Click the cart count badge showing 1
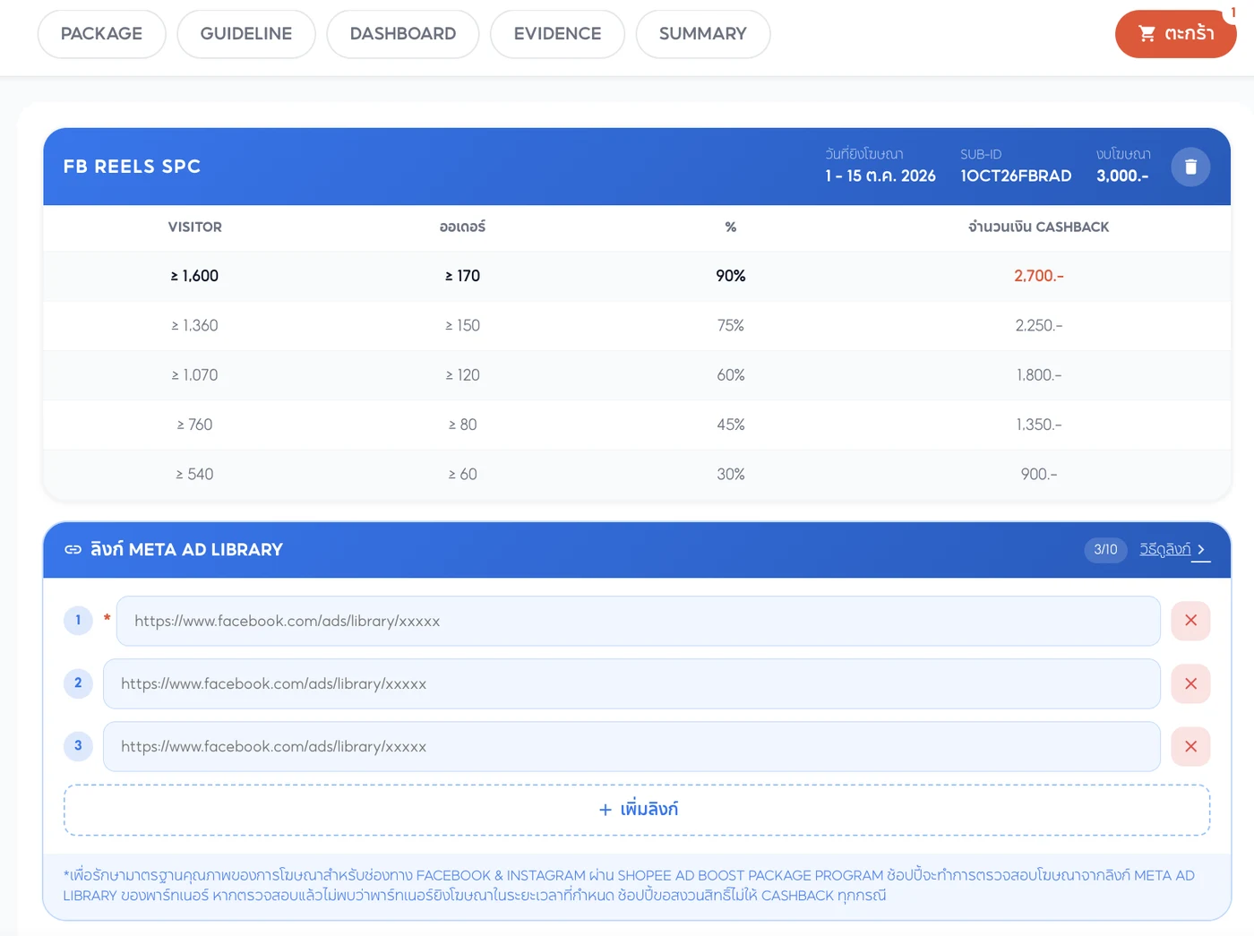This screenshot has height=936, width=1254. pos(1233,13)
